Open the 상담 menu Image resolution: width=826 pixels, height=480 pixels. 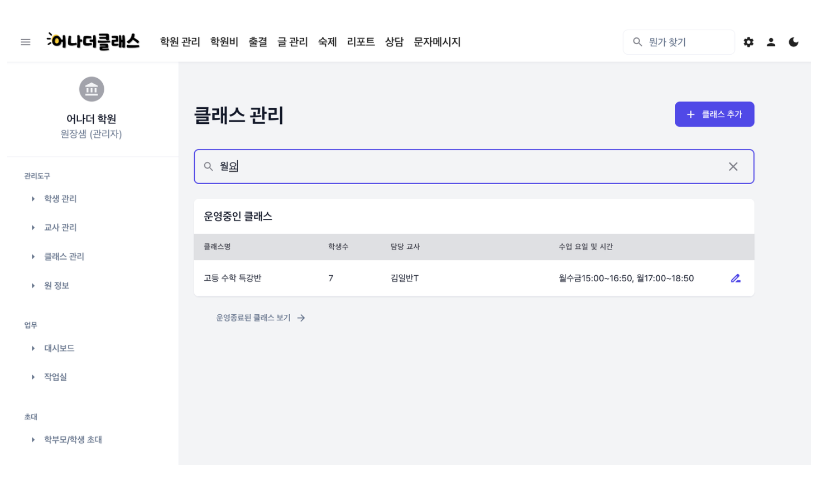(394, 42)
